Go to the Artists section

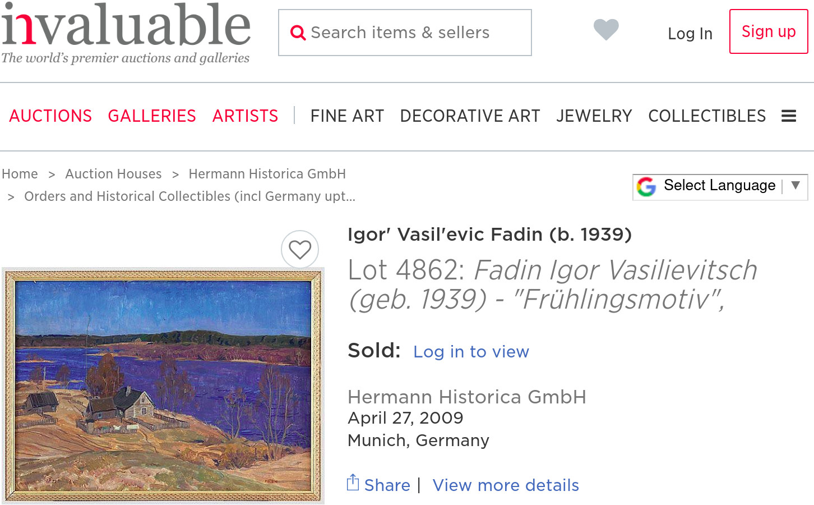245,116
